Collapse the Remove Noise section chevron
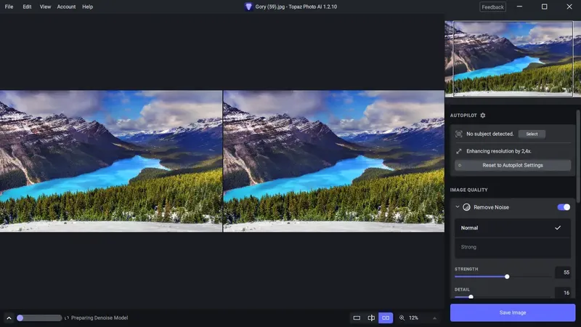The image size is (581, 327). pyautogui.click(x=458, y=207)
